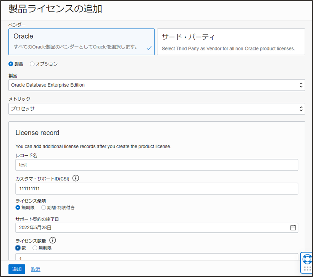
Task: Select the Oracle vendor card
Action: tap(81, 42)
